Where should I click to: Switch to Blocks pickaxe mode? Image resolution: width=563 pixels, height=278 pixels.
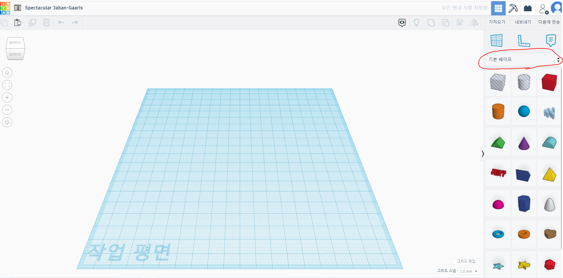513,8
